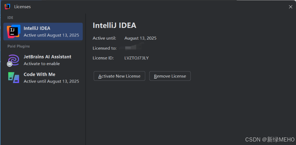This screenshot has width=296, height=145.
Task: Click the Code With Me plugin icon
Action: coord(13,77)
